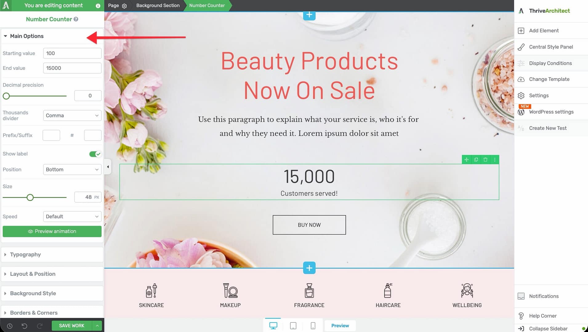Toggle the Show label switch
The image size is (588, 332).
pyautogui.click(x=95, y=154)
